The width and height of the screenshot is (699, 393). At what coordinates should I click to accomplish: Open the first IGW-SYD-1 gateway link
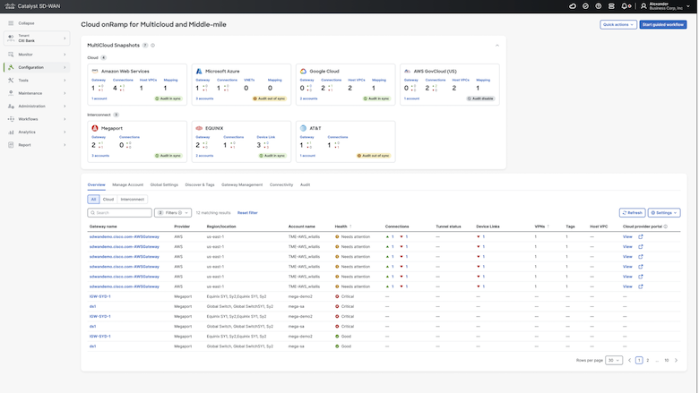click(99, 296)
